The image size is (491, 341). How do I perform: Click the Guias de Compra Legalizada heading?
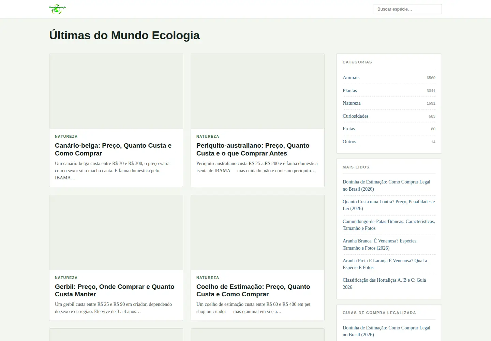(379, 313)
